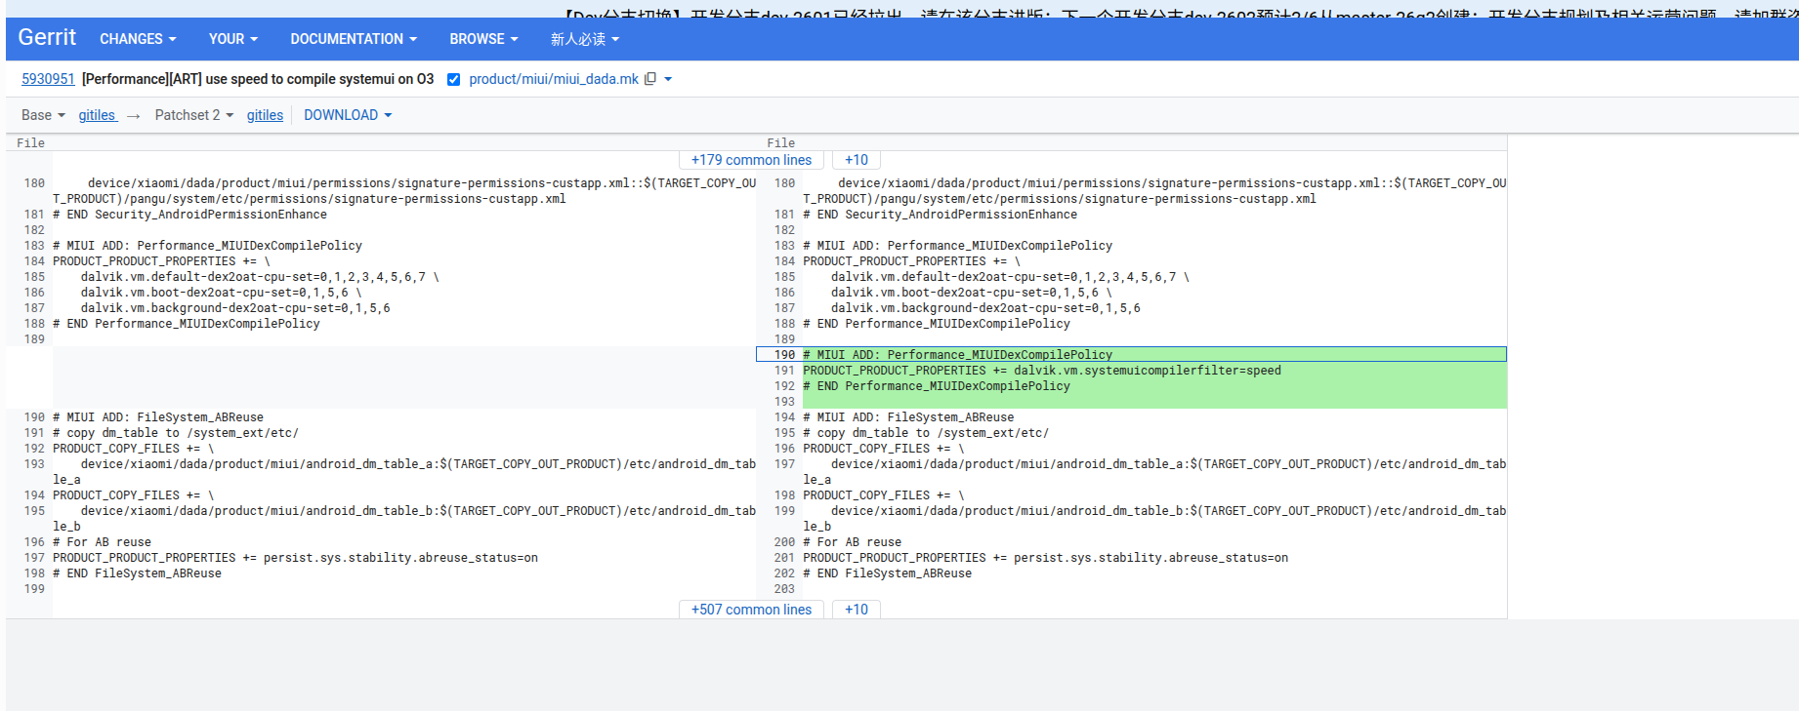Open the CHANGES menu
This screenshot has height=711, width=1799.
click(x=138, y=39)
